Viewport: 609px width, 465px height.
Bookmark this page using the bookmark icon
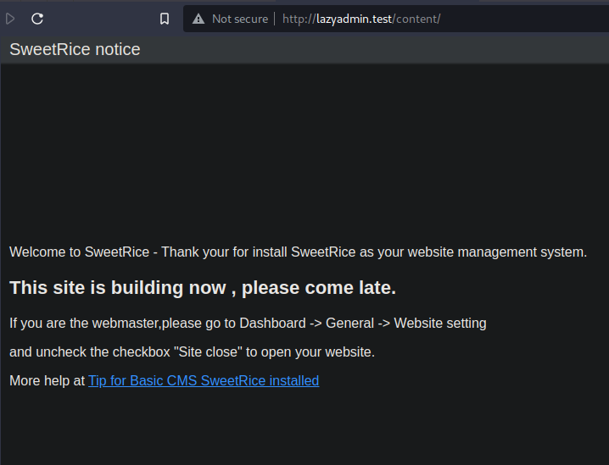tap(165, 19)
